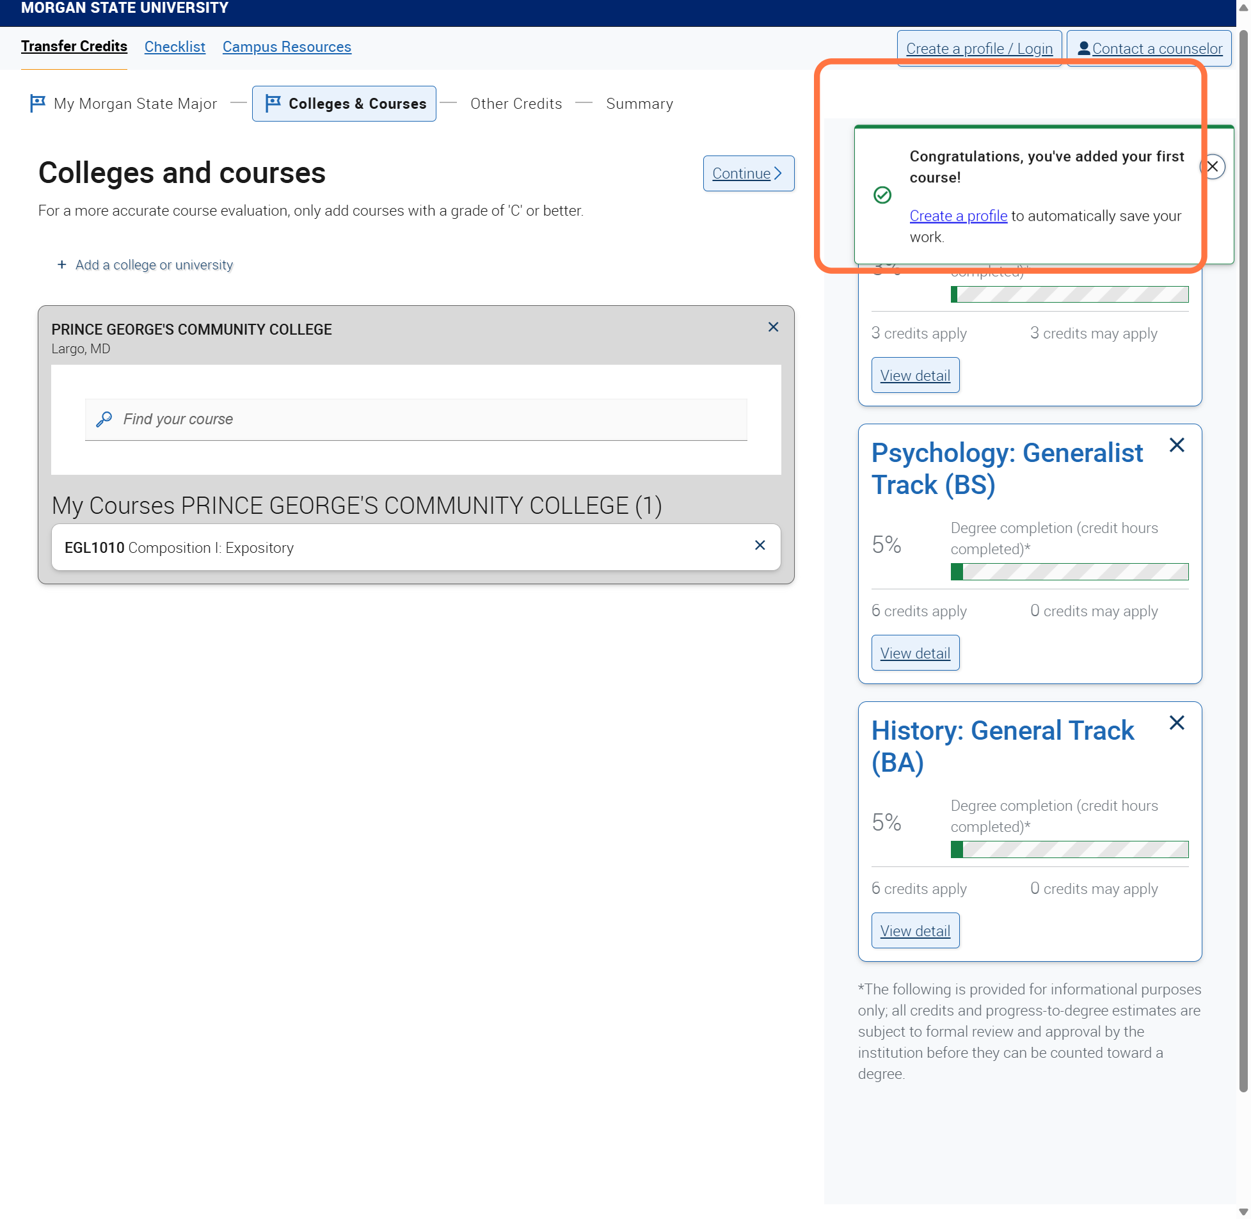This screenshot has height=1219, width=1251.
Task: Select the Colleges & Courses step
Action: pos(344,104)
